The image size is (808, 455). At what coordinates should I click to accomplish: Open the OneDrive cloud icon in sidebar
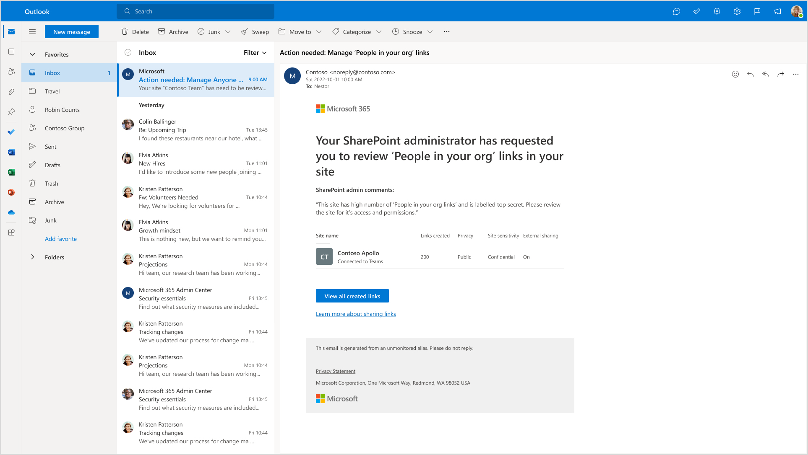(x=11, y=212)
